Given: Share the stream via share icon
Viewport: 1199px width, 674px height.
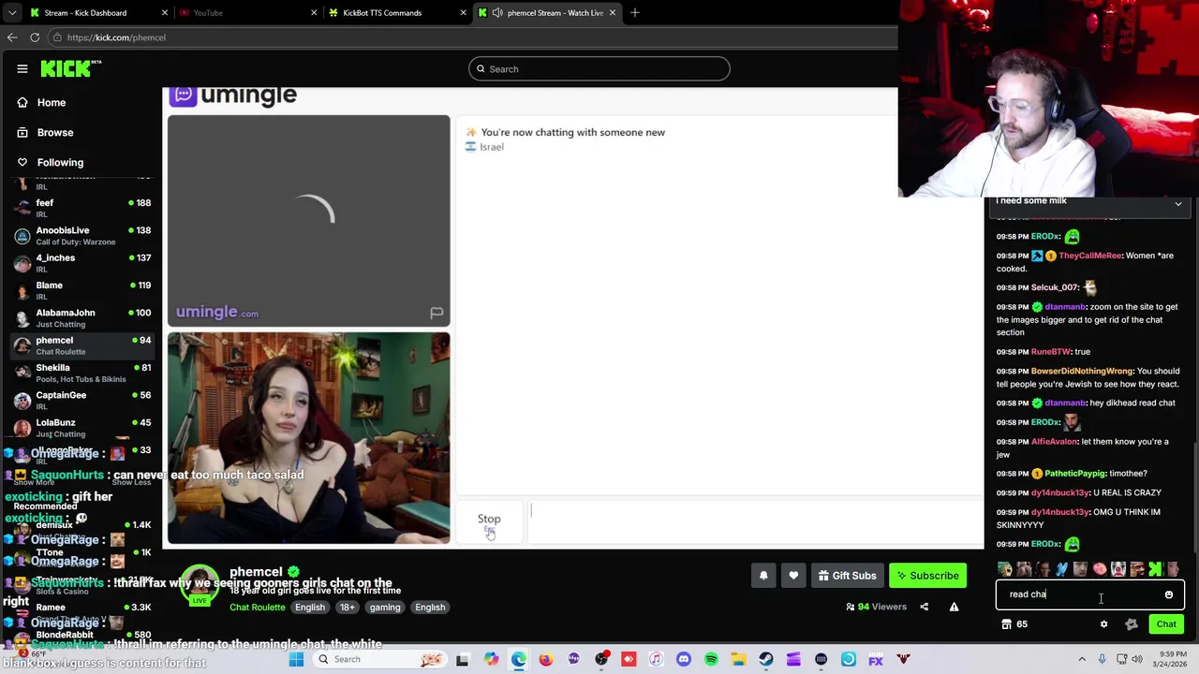Looking at the screenshot, I should click(924, 607).
